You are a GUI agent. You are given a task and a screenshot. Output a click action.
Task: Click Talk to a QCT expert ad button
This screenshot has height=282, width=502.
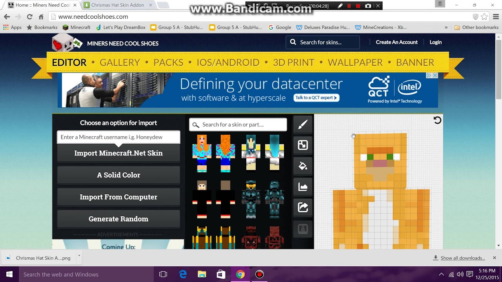316,98
